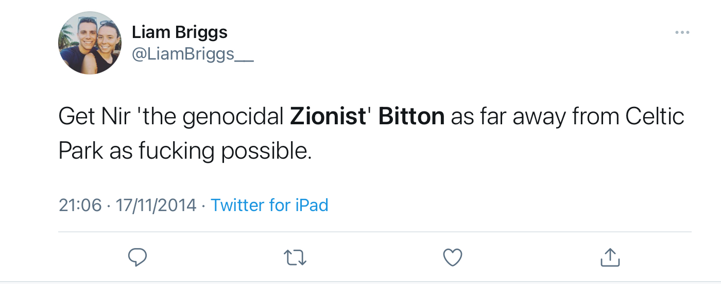
Task: Click the bold word Bitton
Action: [411, 117]
